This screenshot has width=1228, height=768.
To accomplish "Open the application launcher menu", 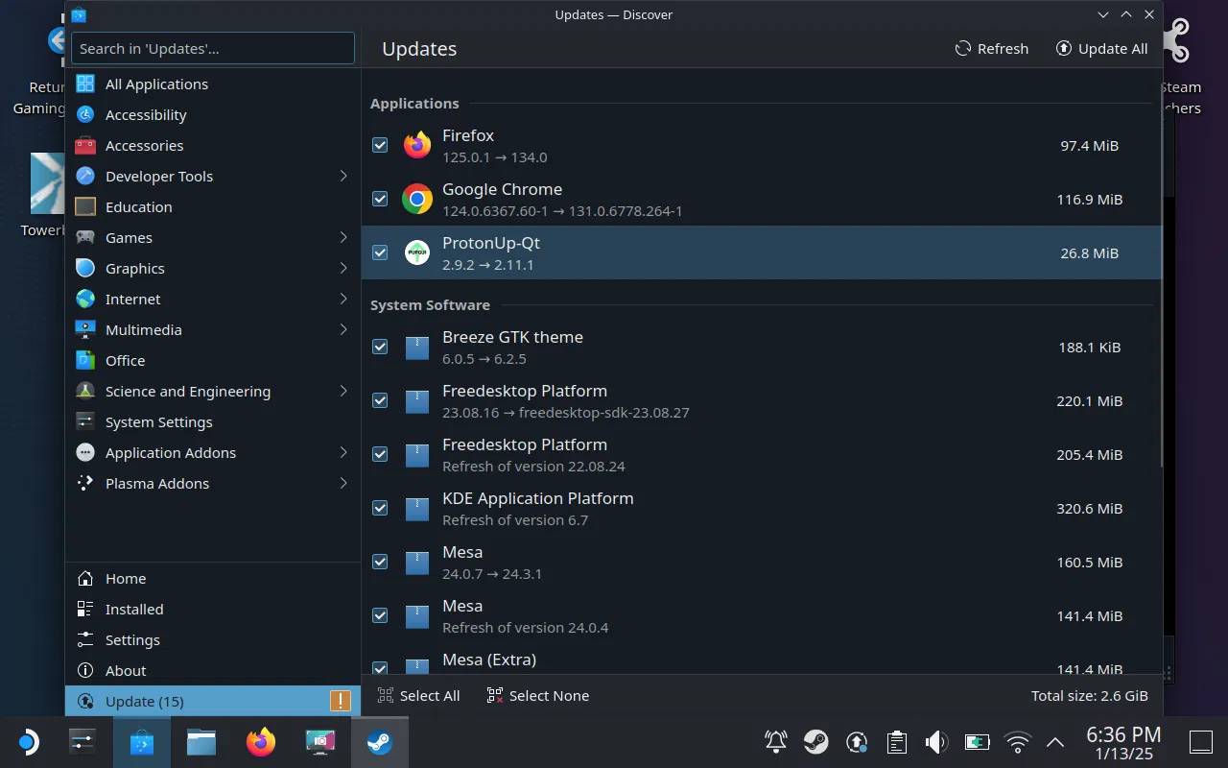I will pyautogui.click(x=27, y=742).
